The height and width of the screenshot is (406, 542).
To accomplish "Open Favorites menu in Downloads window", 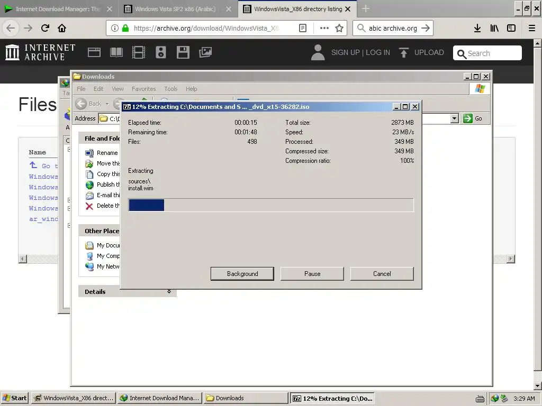I will pyautogui.click(x=144, y=89).
